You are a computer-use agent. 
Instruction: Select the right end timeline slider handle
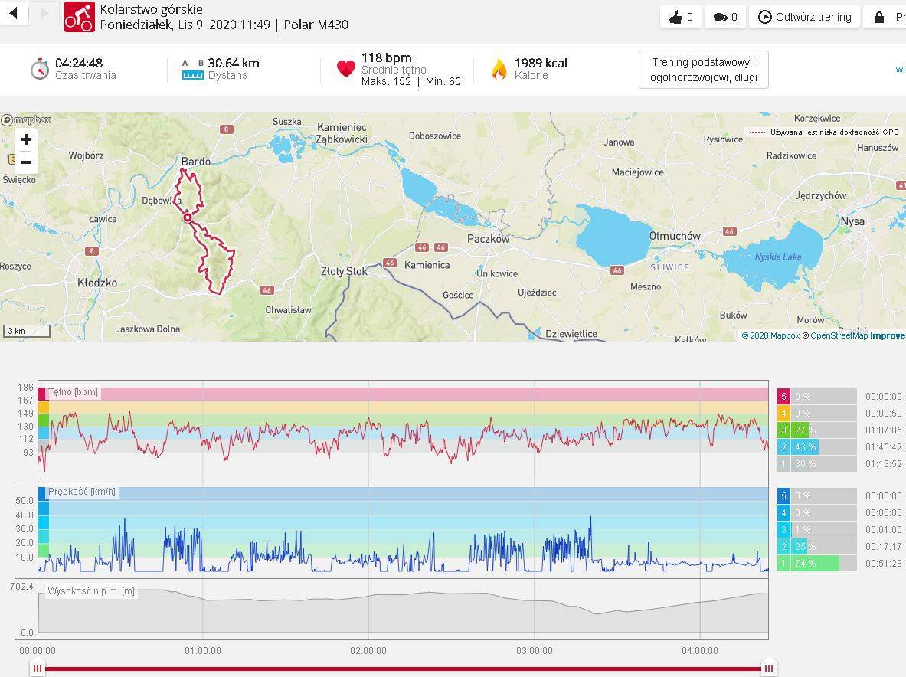point(768,669)
